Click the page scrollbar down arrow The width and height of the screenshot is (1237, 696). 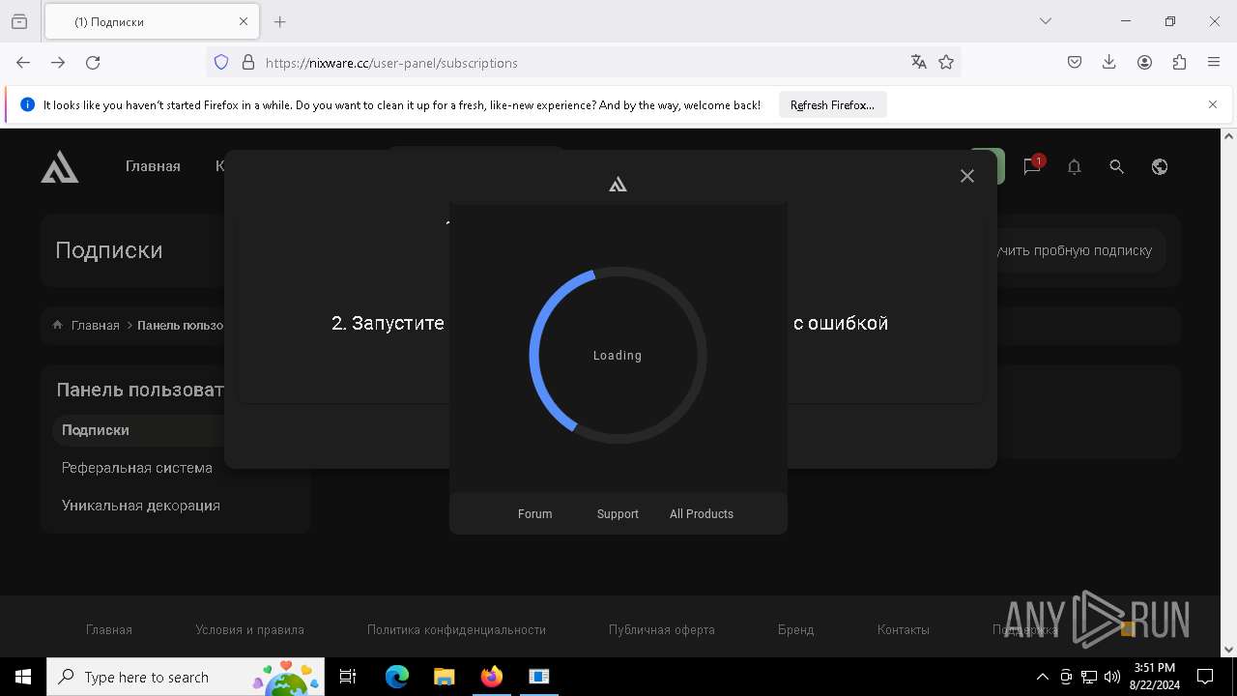(x=1229, y=650)
